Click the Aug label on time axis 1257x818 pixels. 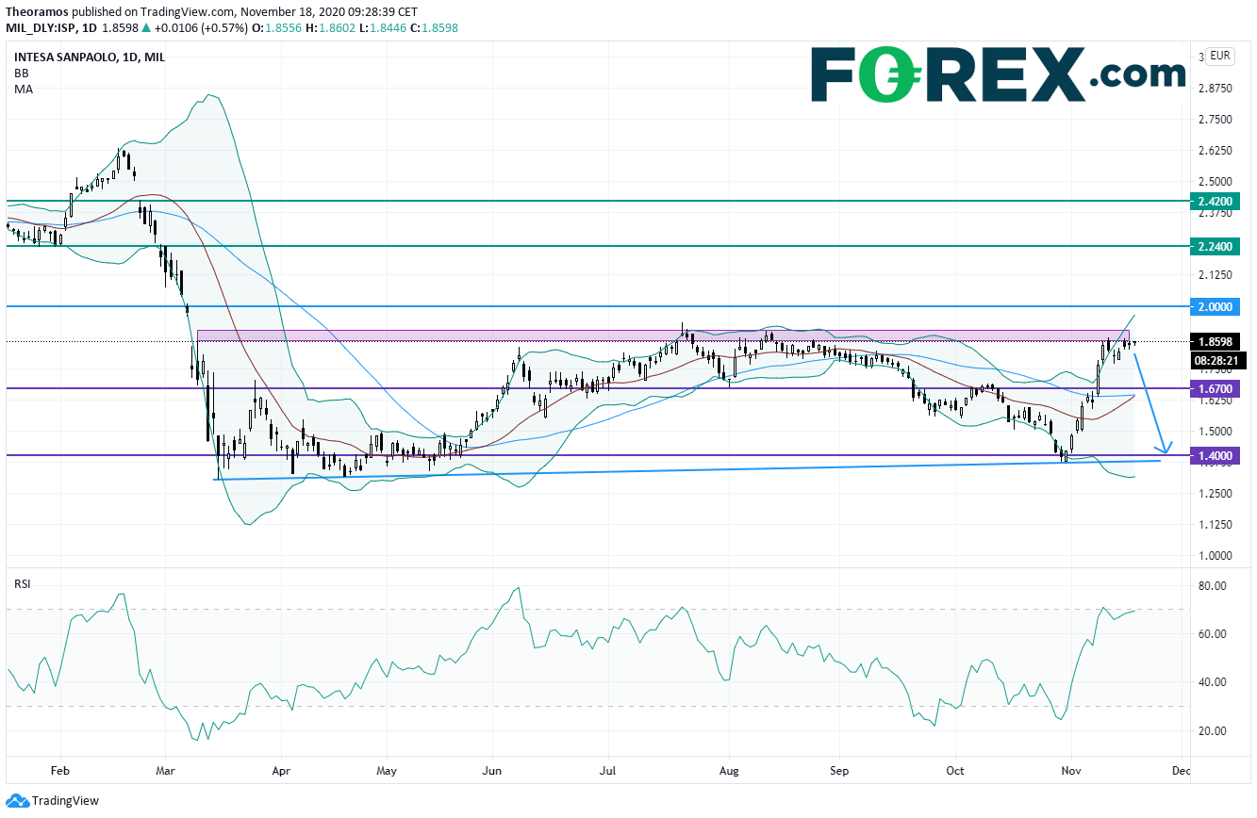pos(727,770)
